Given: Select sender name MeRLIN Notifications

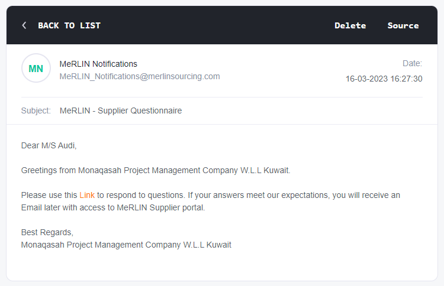Looking at the screenshot, I should pyautogui.click(x=98, y=64).
